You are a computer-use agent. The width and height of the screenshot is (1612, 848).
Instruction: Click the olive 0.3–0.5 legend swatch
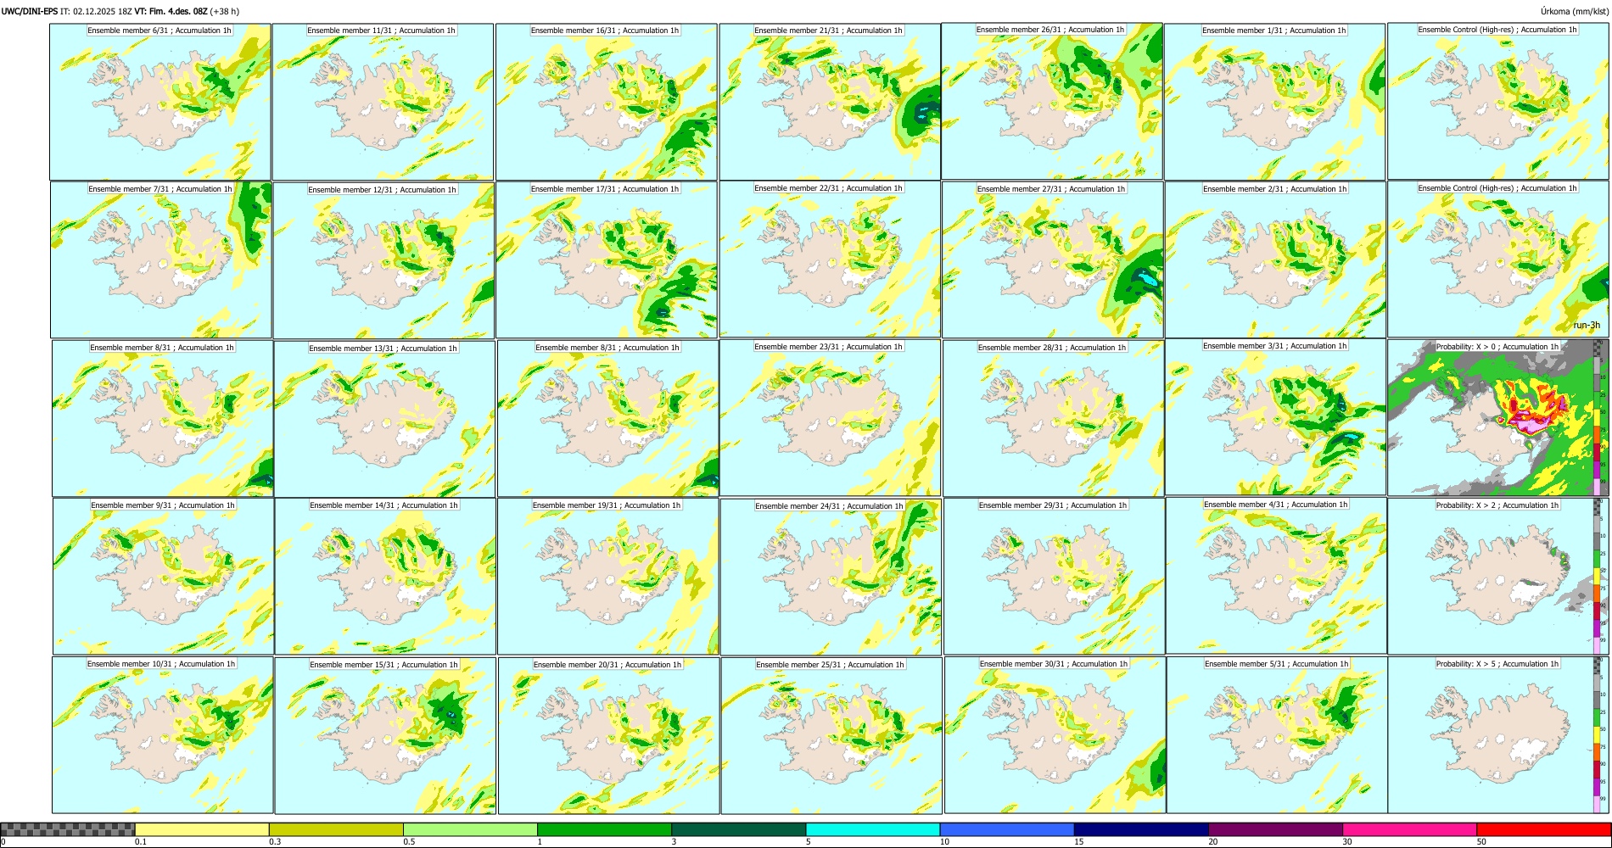pyautogui.click(x=336, y=829)
